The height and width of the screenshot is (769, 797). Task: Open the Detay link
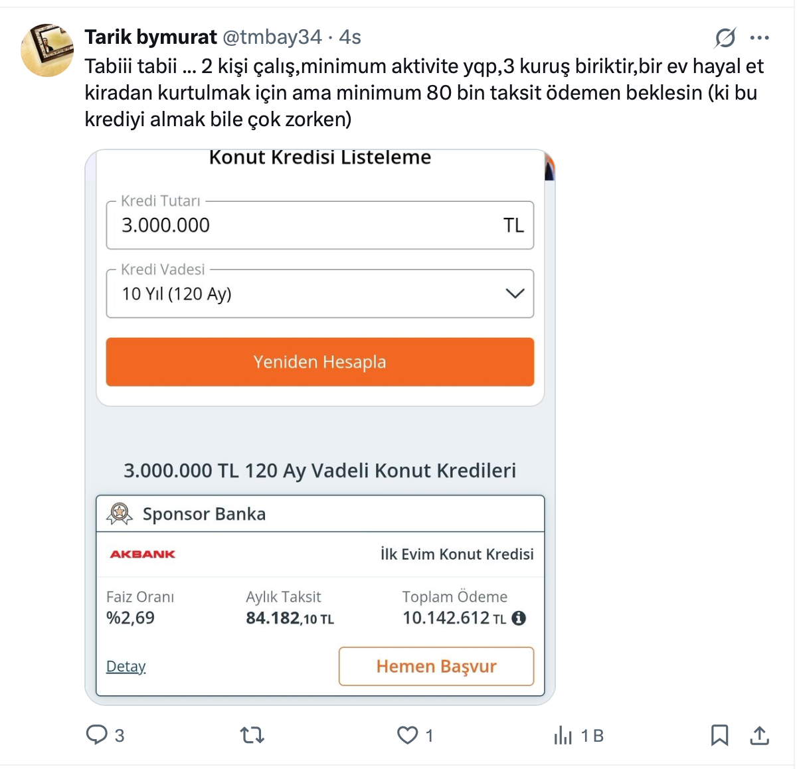click(126, 666)
